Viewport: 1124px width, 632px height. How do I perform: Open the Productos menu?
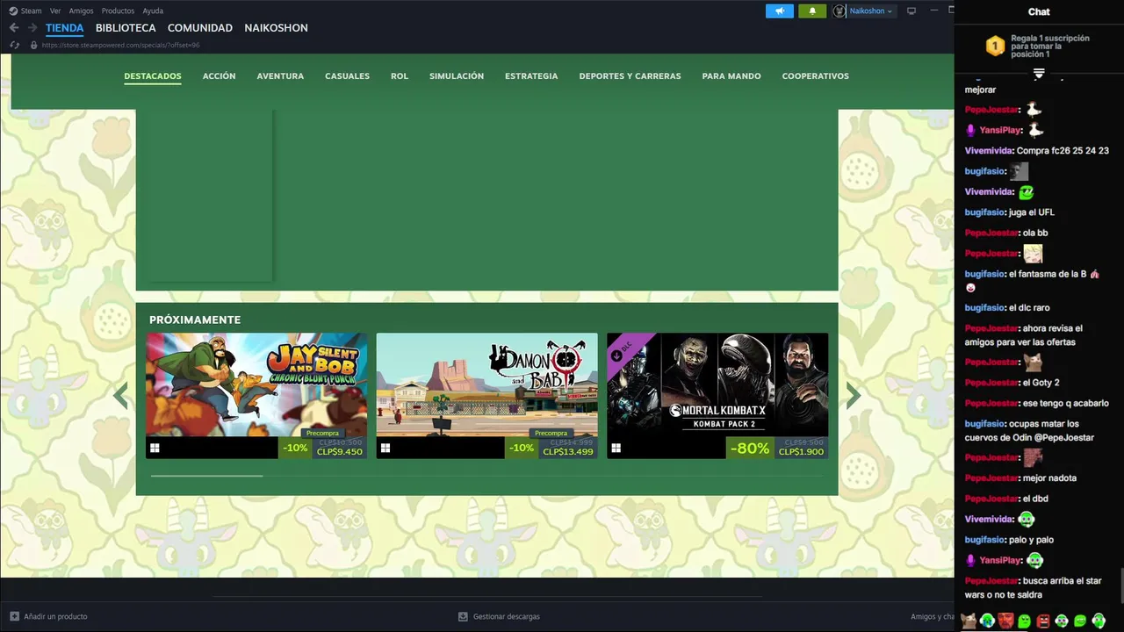pos(118,11)
